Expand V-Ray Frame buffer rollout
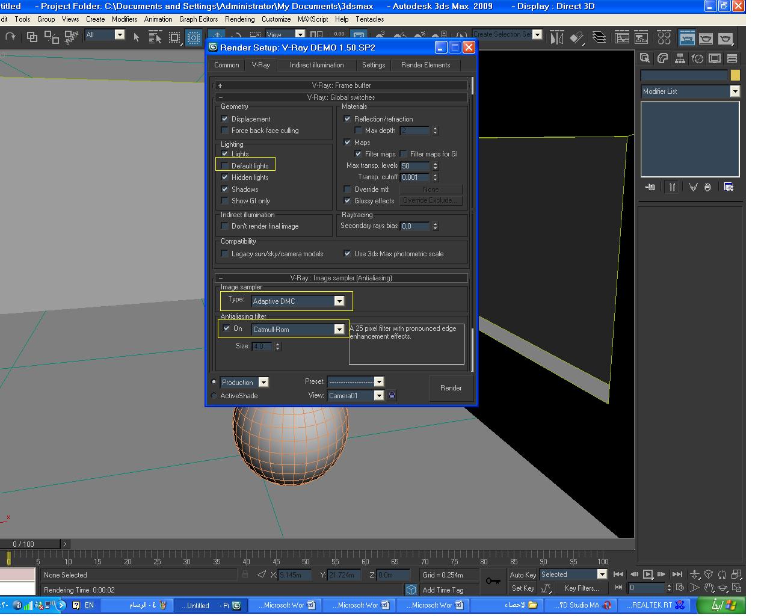 coord(341,85)
